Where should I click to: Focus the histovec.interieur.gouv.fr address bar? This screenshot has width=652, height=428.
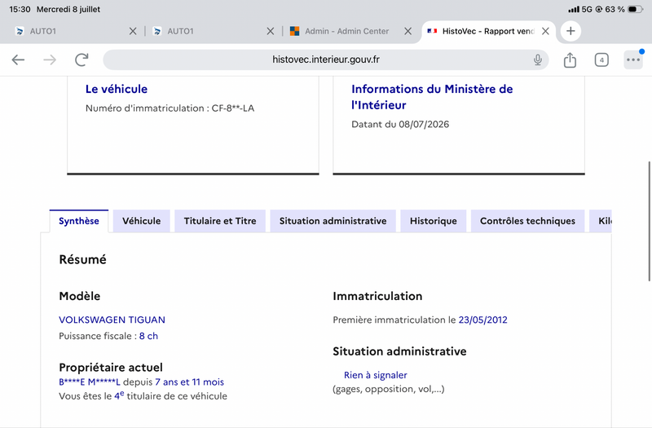(325, 60)
